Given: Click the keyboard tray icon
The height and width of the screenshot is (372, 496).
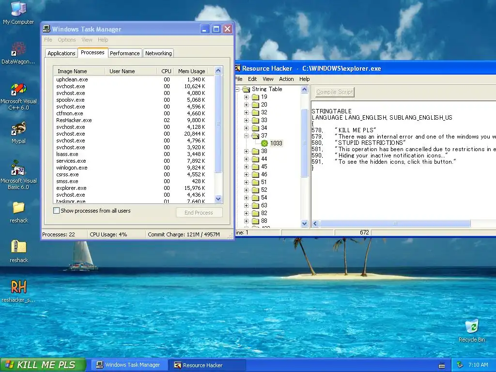Looking at the screenshot, I should (442, 365).
